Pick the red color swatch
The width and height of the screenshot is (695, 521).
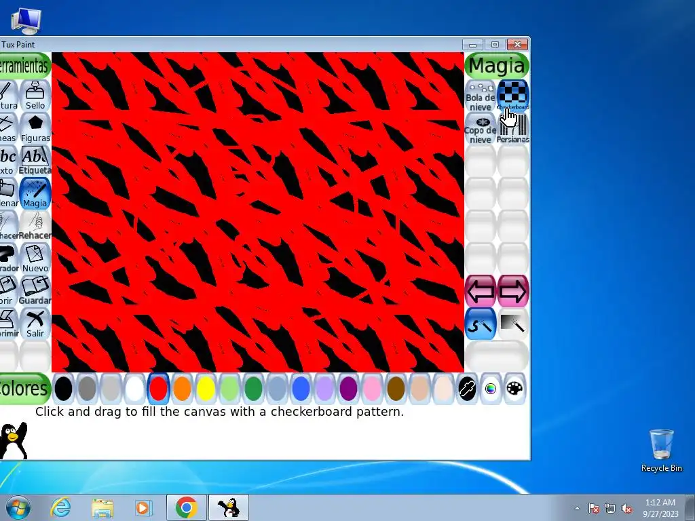(x=159, y=389)
